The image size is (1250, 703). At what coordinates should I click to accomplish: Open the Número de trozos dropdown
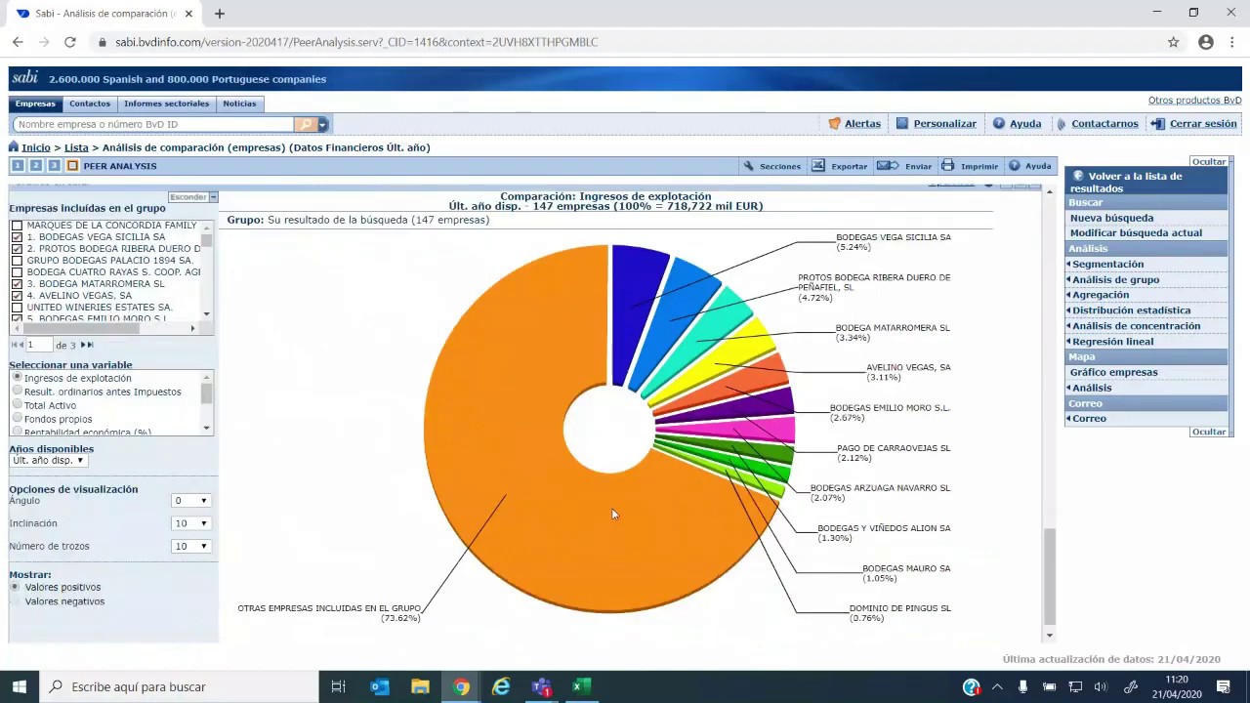coord(190,546)
